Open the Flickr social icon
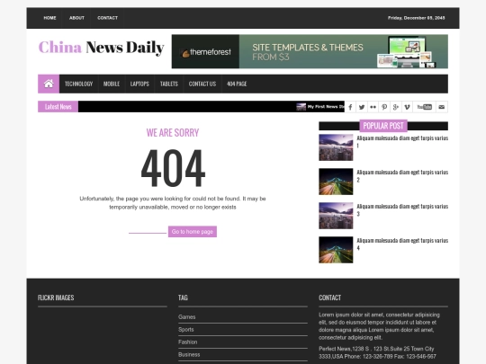This screenshot has width=486, height=364. [x=373, y=107]
